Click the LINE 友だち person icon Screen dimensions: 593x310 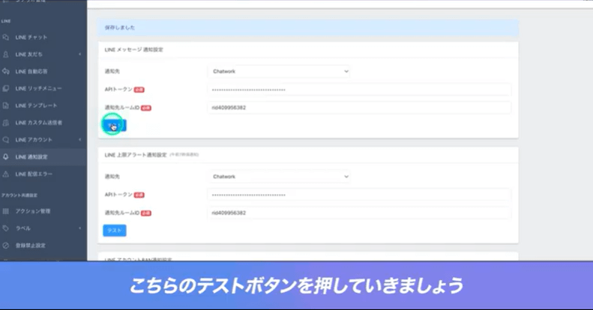tap(6, 54)
